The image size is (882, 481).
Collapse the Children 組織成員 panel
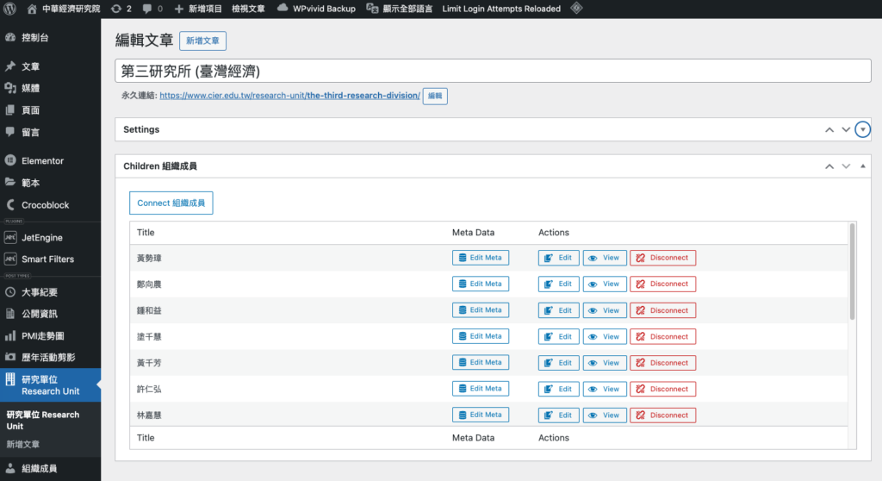point(863,166)
